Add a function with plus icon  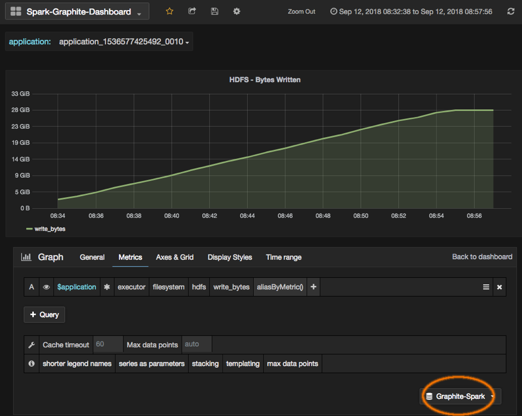(x=314, y=287)
